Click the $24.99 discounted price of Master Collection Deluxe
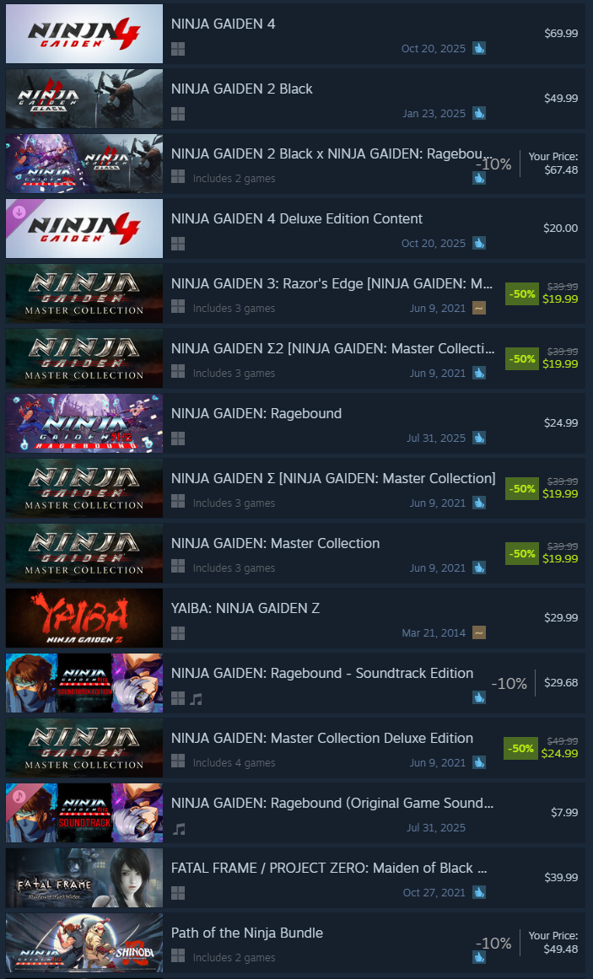This screenshot has height=979, width=593. point(559,753)
